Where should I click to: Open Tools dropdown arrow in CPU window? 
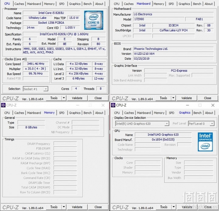(x=64, y=98)
